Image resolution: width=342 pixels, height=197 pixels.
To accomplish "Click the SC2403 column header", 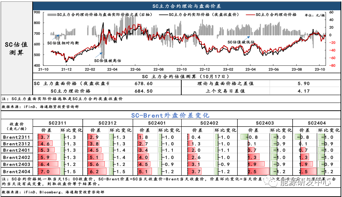I will tap(265, 123).
